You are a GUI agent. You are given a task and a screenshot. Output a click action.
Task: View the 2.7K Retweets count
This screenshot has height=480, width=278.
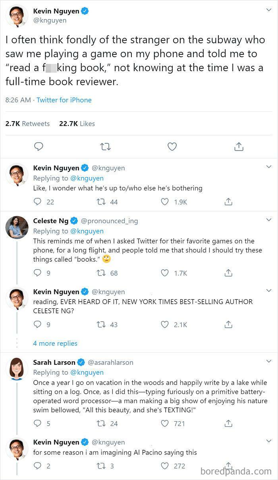click(27, 123)
